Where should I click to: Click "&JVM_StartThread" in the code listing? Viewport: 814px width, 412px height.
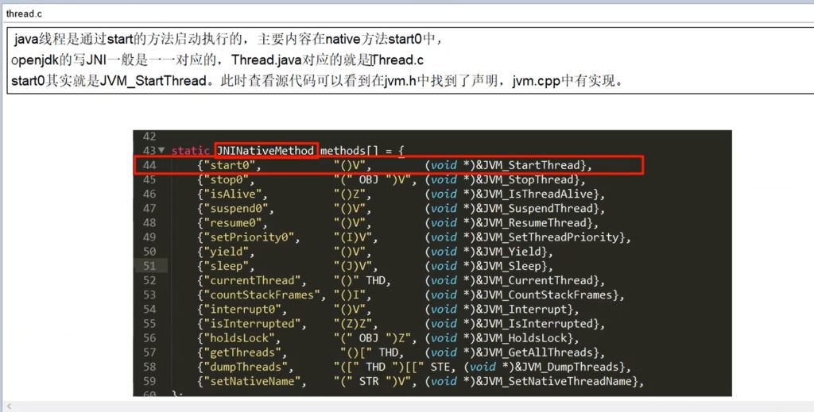[529, 165]
